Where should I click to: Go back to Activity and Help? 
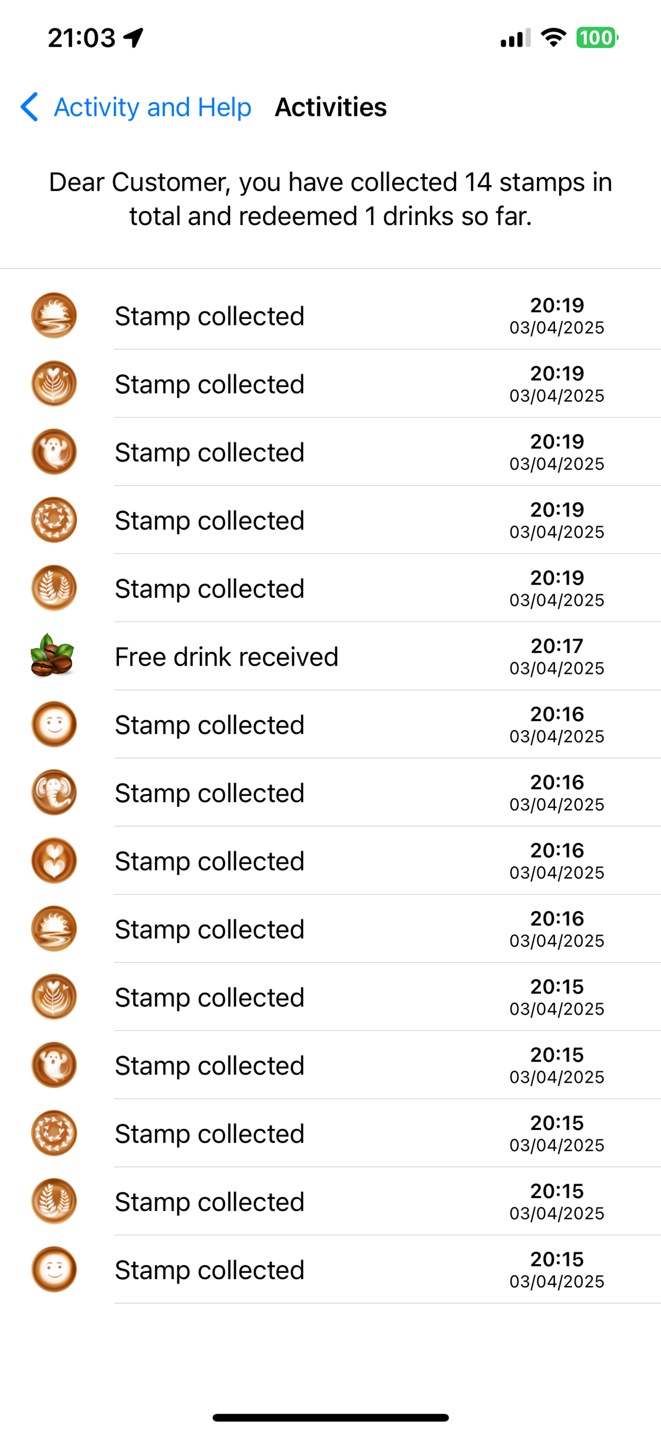pos(153,107)
